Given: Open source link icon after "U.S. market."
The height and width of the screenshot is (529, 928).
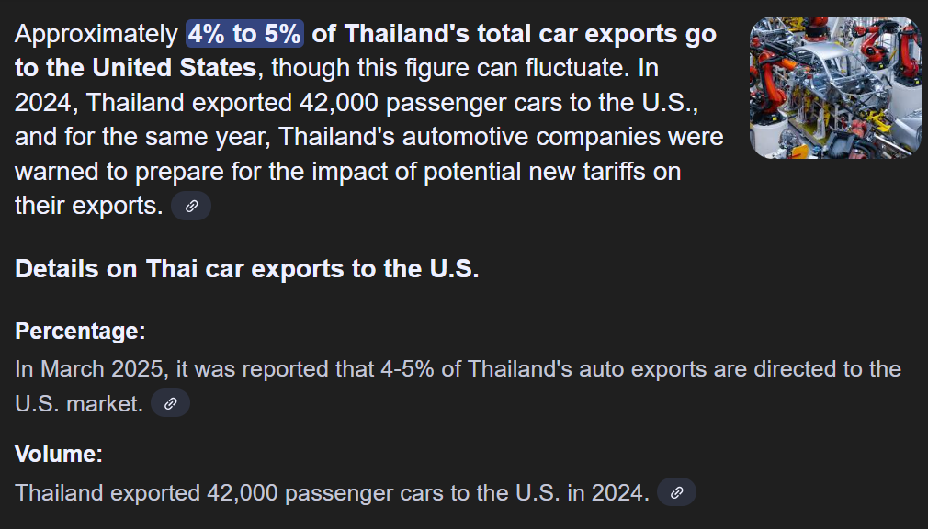Looking at the screenshot, I should (x=170, y=403).
